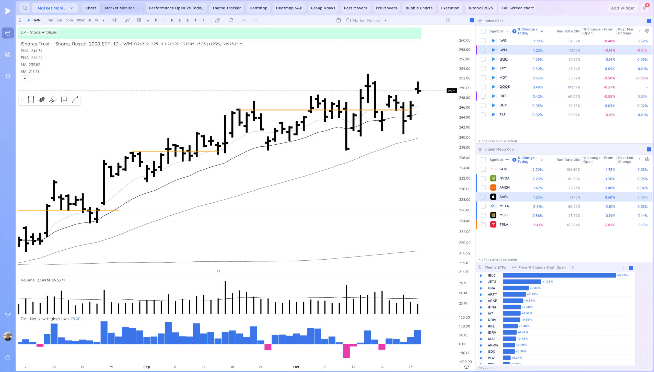Open the Theme Tracker tab
654x372 pixels.
click(x=226, y=8)
